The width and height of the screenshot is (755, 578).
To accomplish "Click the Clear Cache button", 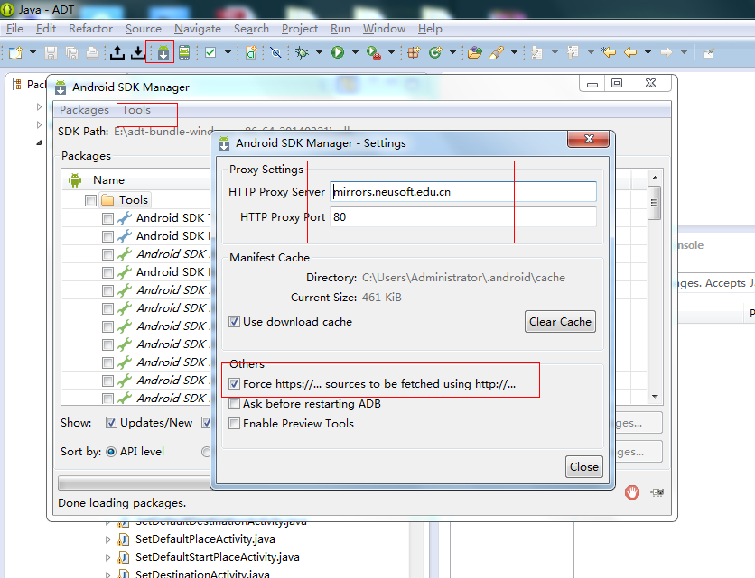I will (x=560, y=322).
